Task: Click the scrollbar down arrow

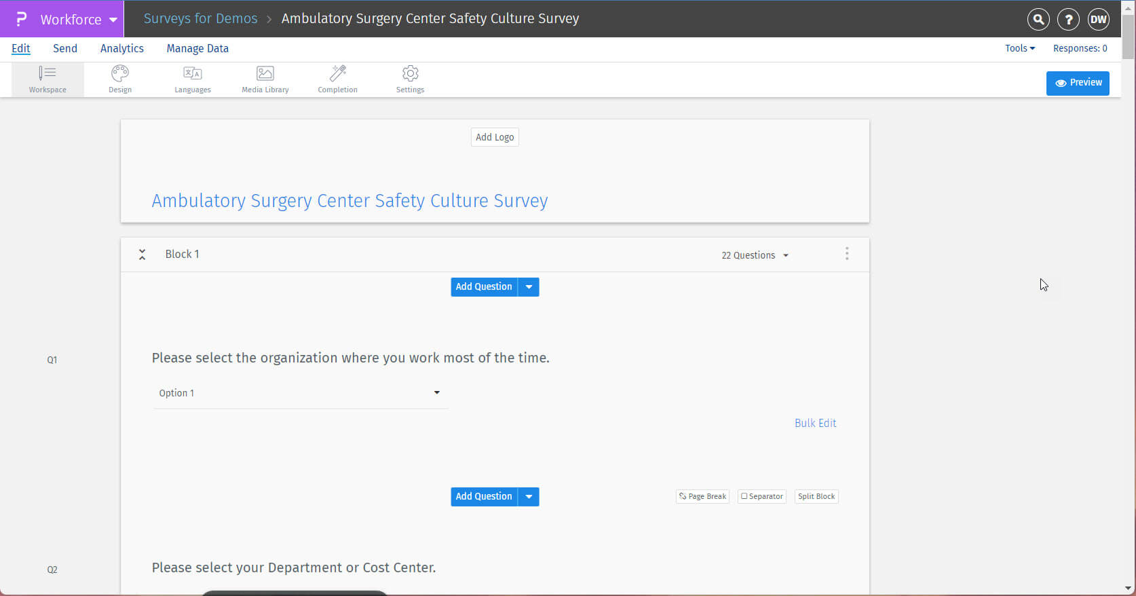Action: (1129, 589)
